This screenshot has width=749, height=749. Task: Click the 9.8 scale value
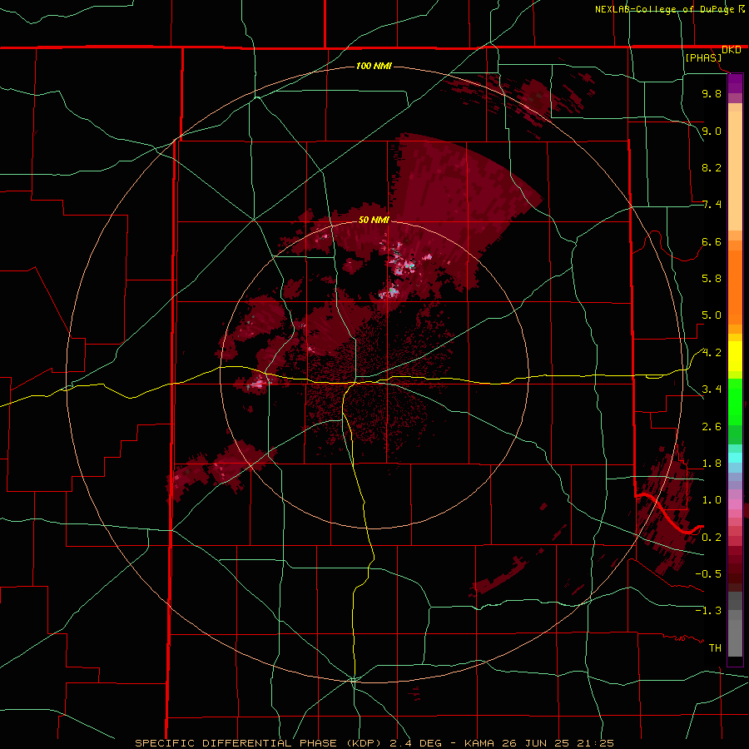pyautogui.click(x=712, y=93)
